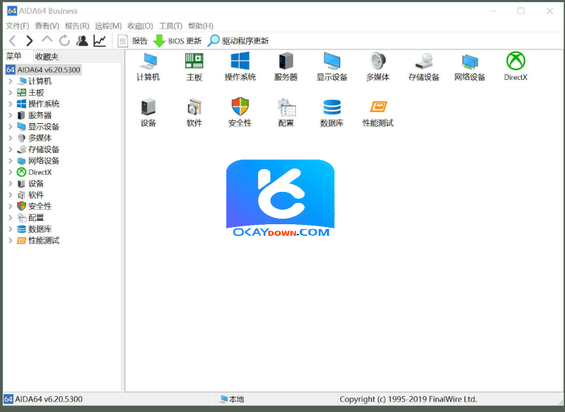Viewport: 565px width, 412px height.
Task: Open the 服务器 server icon in main pane
Action: pyautogui.click(x=286, y=67)
